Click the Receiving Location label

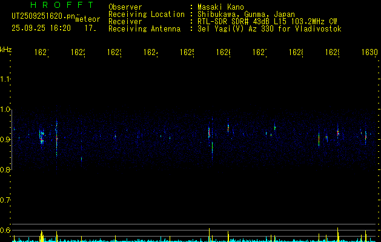pos(147,15)
